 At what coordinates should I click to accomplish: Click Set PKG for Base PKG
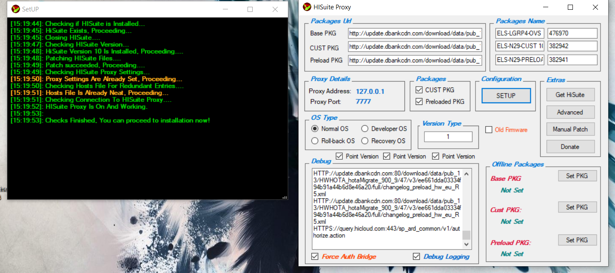[577, 176]
